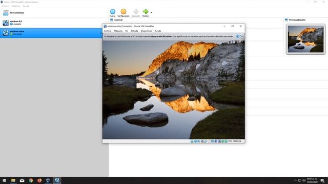Click the mouse integration icon in VM status bar
The width and height of the screenshot is (328, 184).
click(222, 141)
